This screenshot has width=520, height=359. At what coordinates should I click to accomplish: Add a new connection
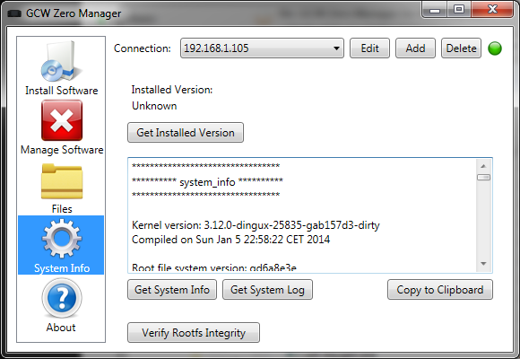415,48
